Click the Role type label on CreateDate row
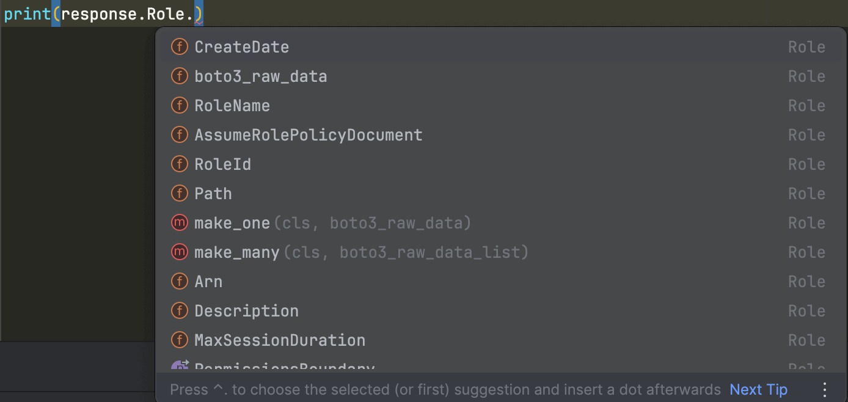 pyautogui.click(x=806, y=47)
